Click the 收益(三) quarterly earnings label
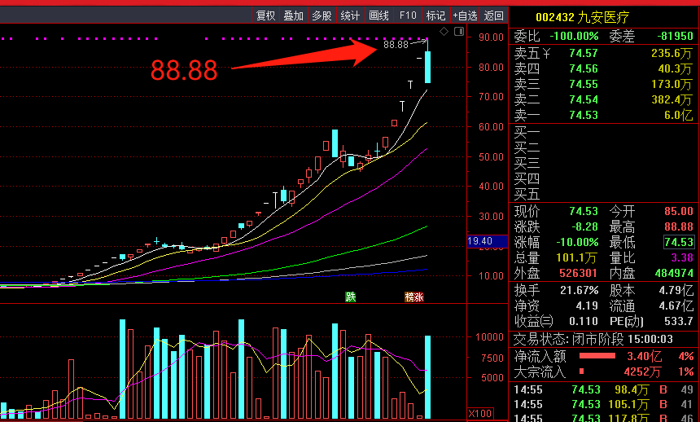Screen dimensions: 700x422 point(533,321)
